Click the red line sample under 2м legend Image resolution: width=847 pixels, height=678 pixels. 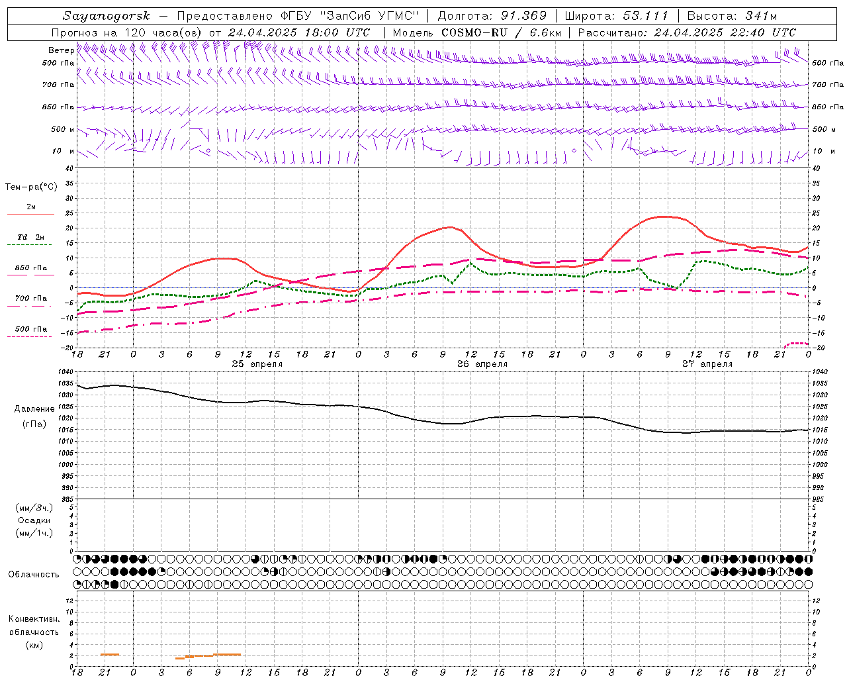[30, 215]
